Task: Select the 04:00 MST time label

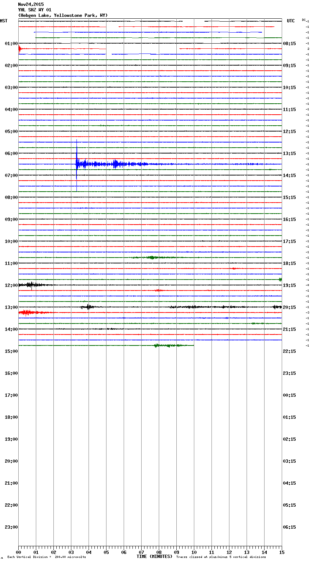Action: pos(11,110)
